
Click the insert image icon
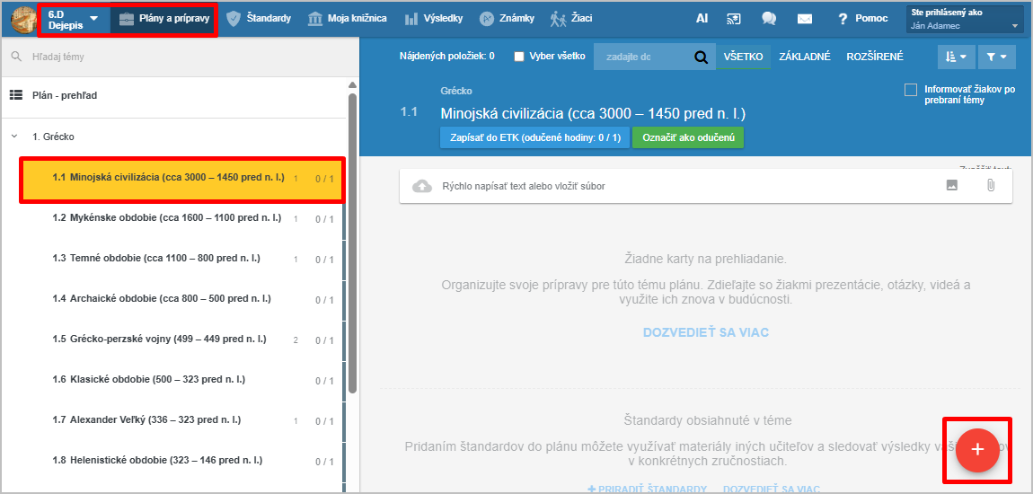[952, 186]
